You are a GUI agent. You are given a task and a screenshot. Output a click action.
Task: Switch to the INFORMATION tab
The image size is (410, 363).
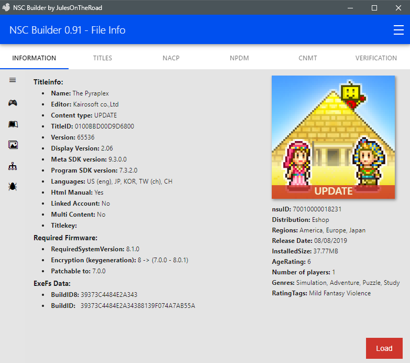[34, 58]
